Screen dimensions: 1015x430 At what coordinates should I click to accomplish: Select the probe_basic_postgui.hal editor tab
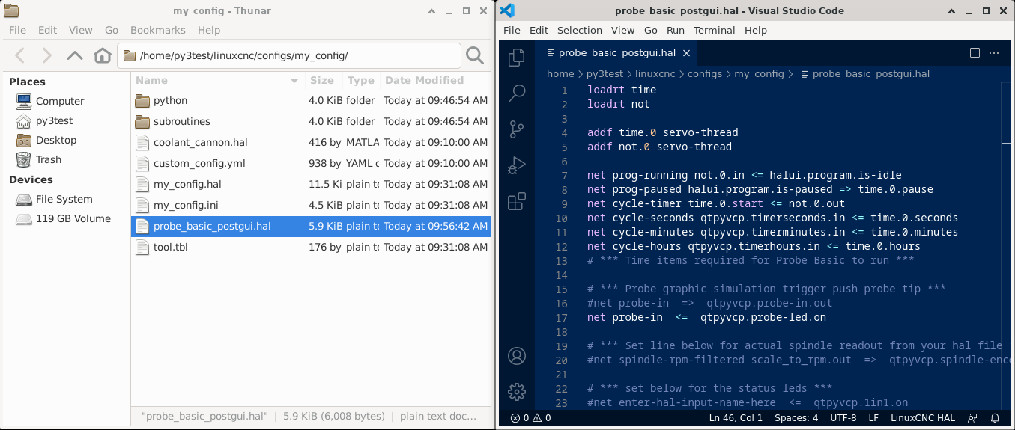click(x=616, y=53)
